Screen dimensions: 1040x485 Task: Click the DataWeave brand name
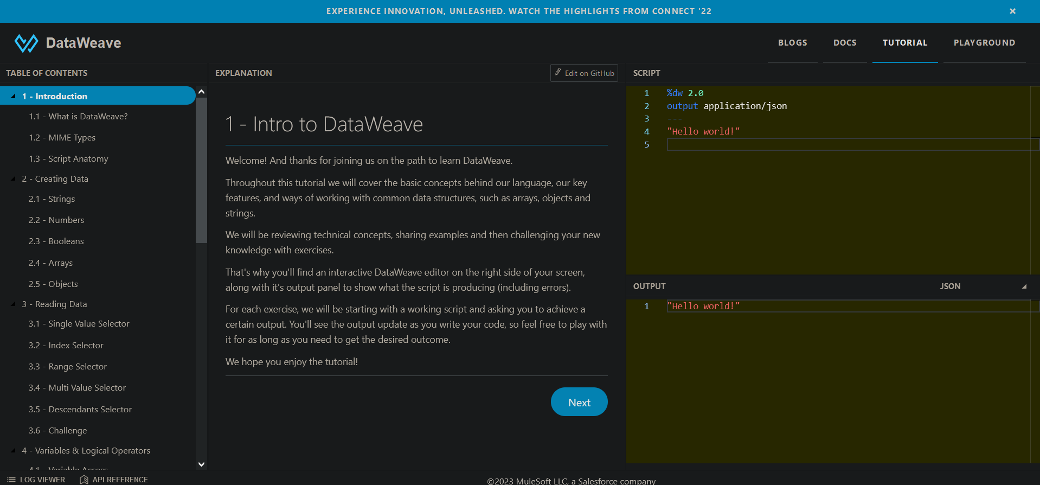84,43
